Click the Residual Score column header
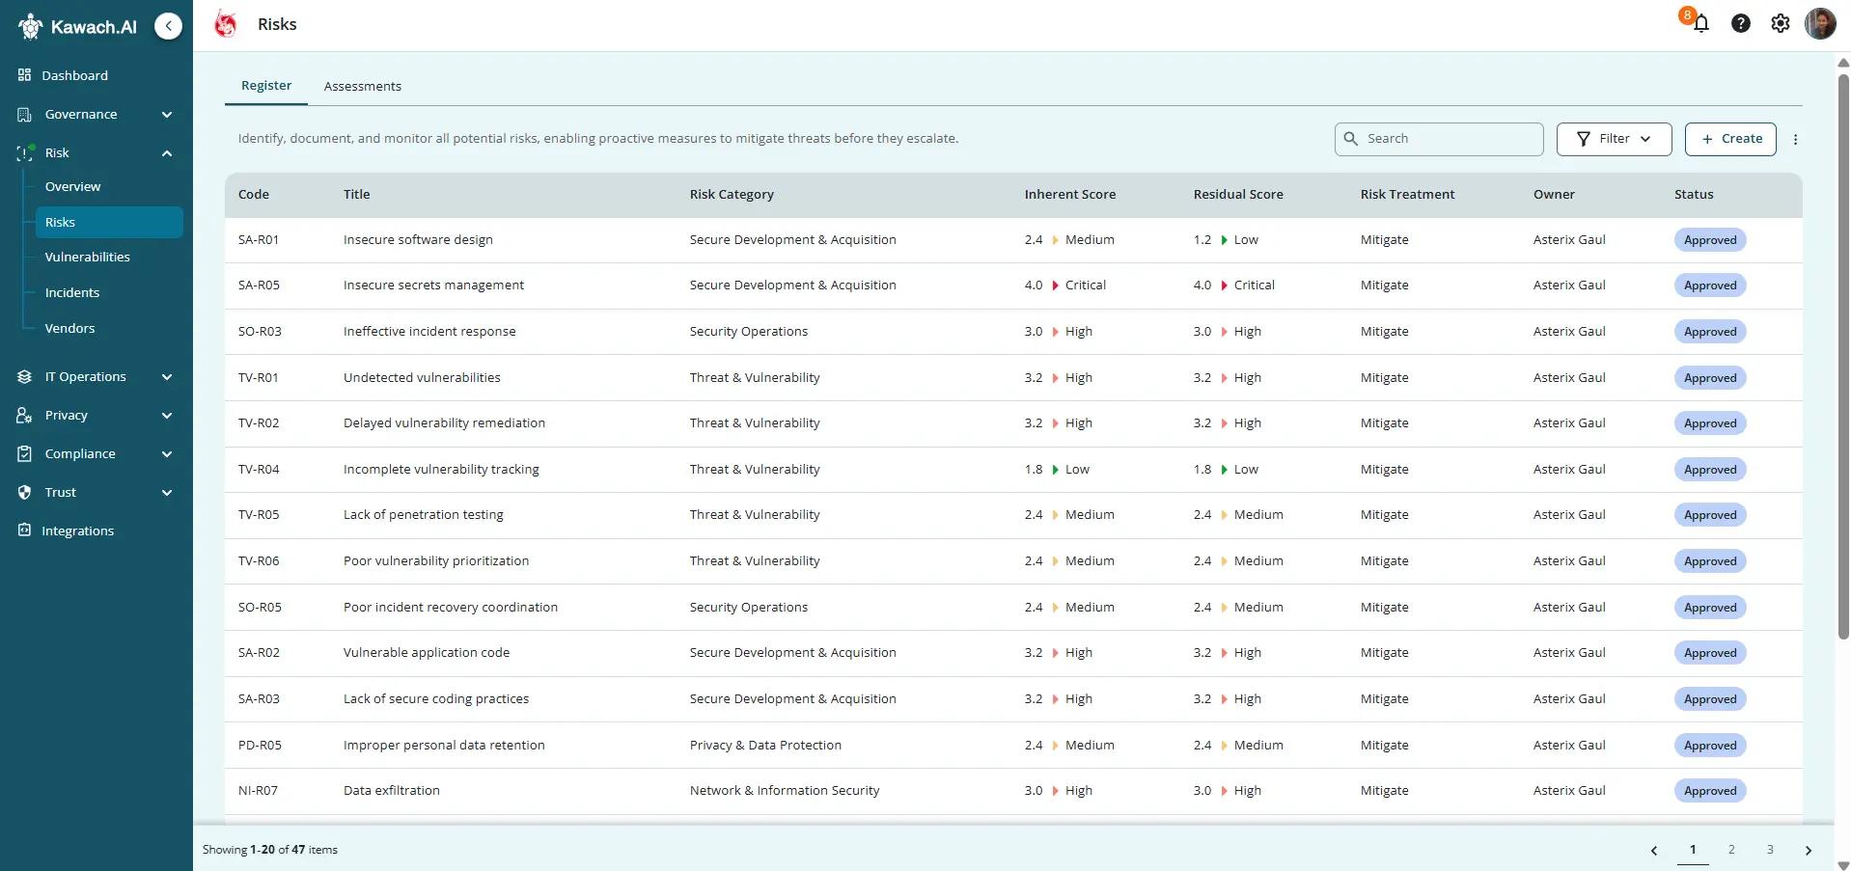 click(1238, 194)
